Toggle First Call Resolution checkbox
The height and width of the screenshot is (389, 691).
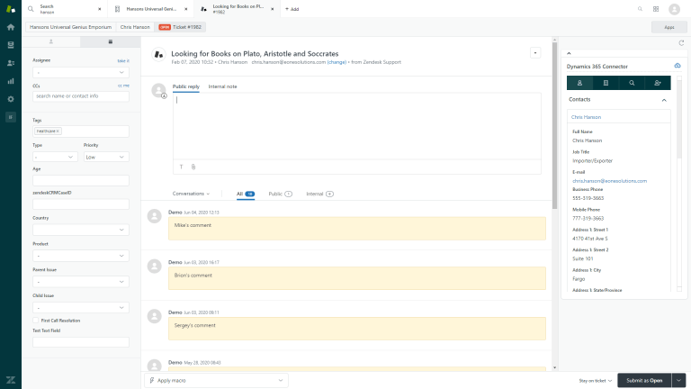tap(36, 321)
